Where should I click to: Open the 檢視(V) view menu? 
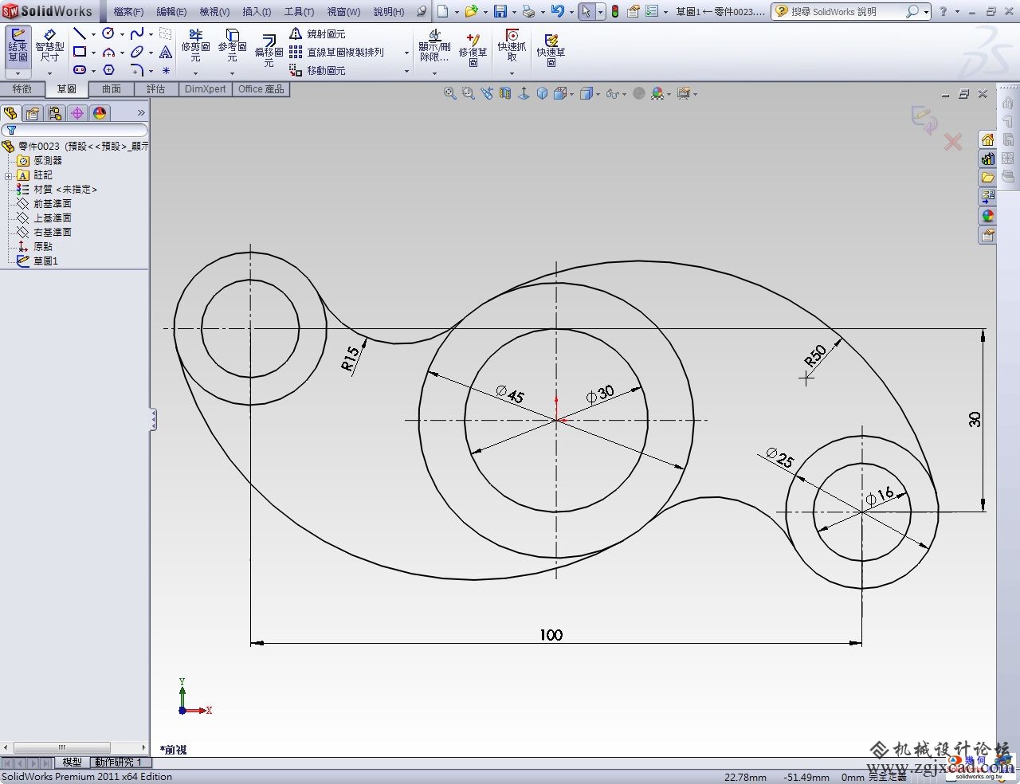[214, 11]
